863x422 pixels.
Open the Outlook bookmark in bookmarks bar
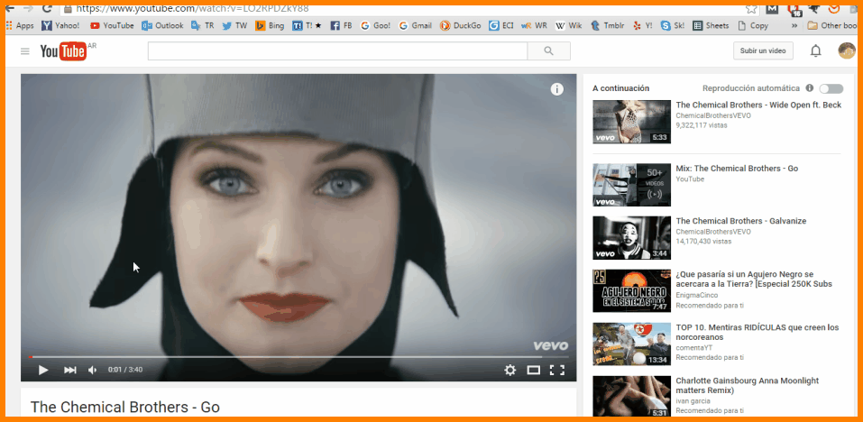(x=162, y=26)
